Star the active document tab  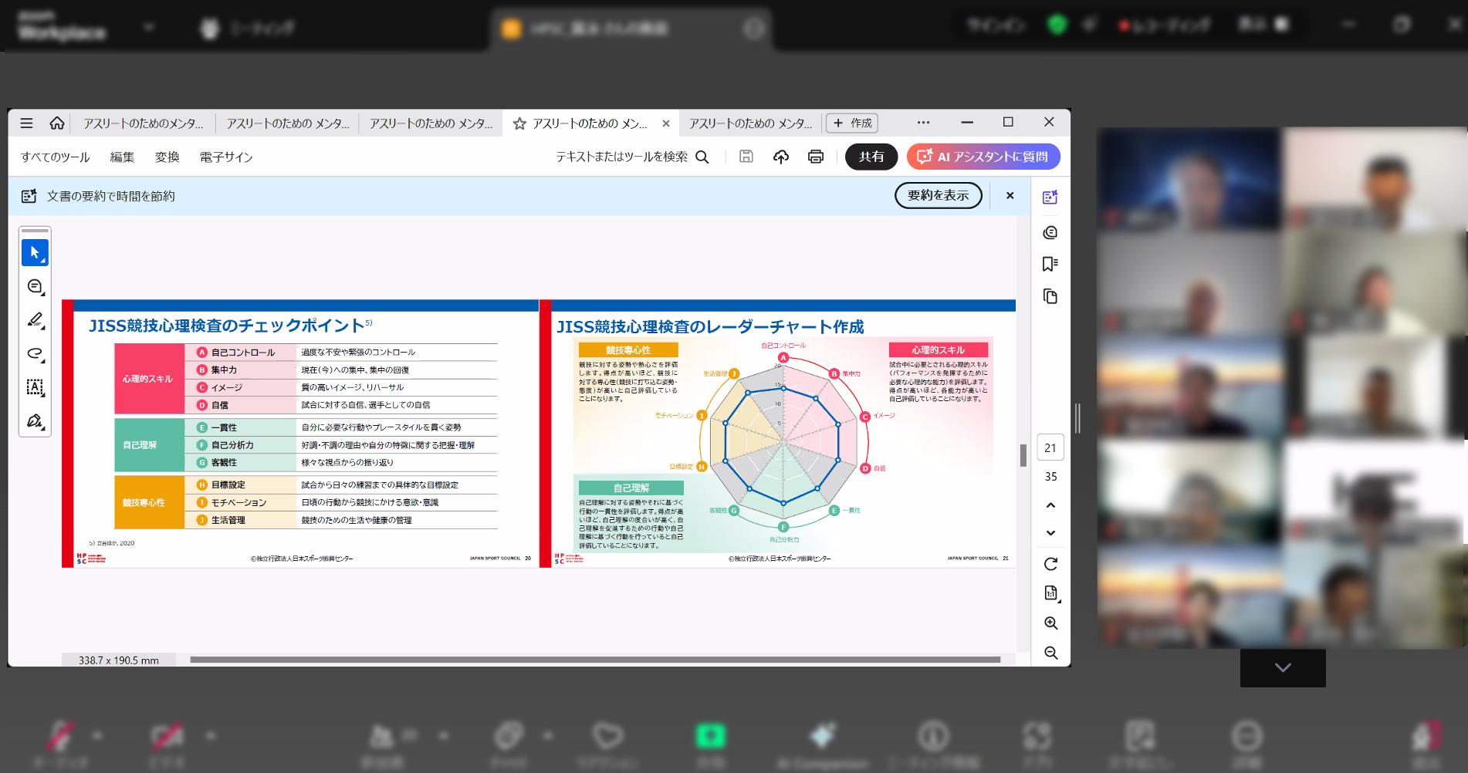519,123
